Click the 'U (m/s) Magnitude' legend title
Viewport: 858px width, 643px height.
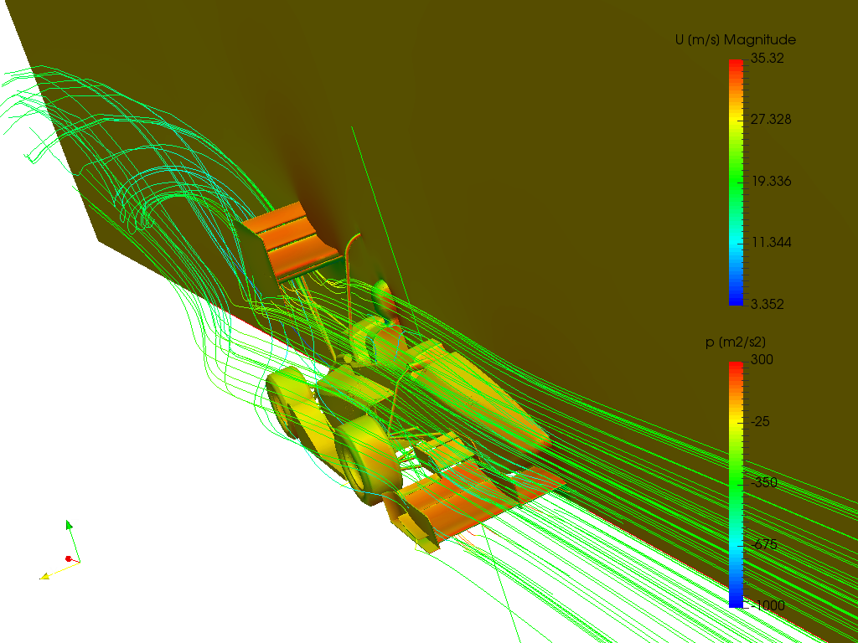click(x=735, y=40)
